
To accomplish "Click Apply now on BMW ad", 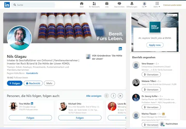I will 155,45.
